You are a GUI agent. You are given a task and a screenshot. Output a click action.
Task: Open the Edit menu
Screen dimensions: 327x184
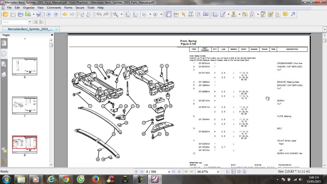pyautogui.click(x=17, y=8)
